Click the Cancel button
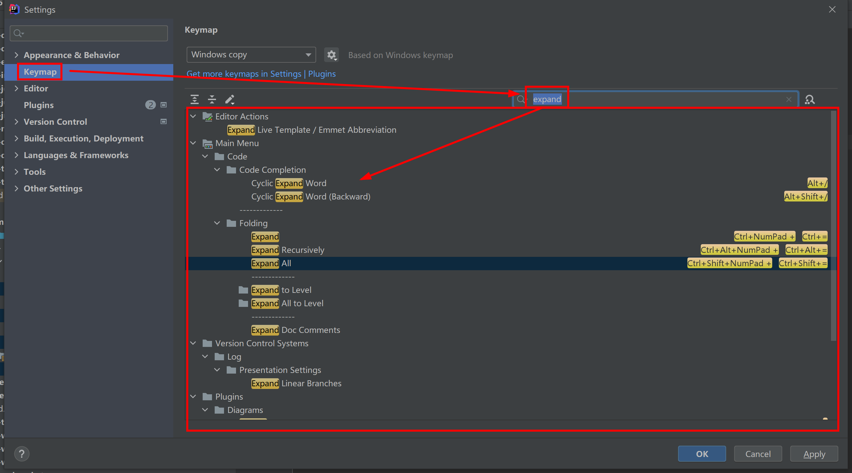852x473 pixels. [x=758, y=454]
